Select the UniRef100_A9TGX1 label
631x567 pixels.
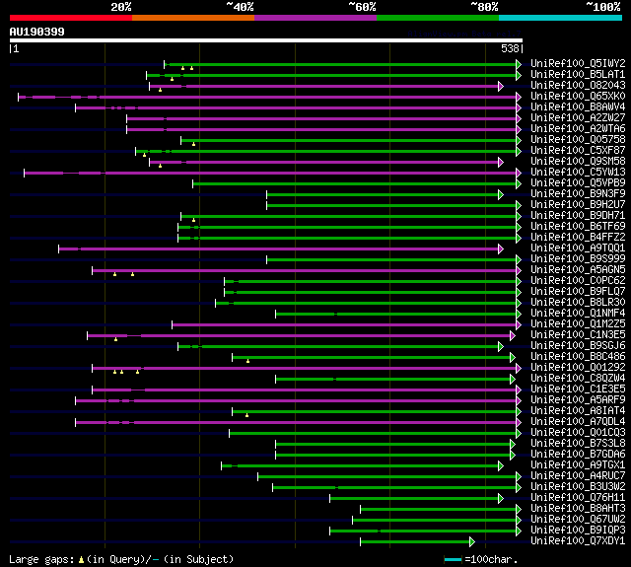(x=578, y=465)
